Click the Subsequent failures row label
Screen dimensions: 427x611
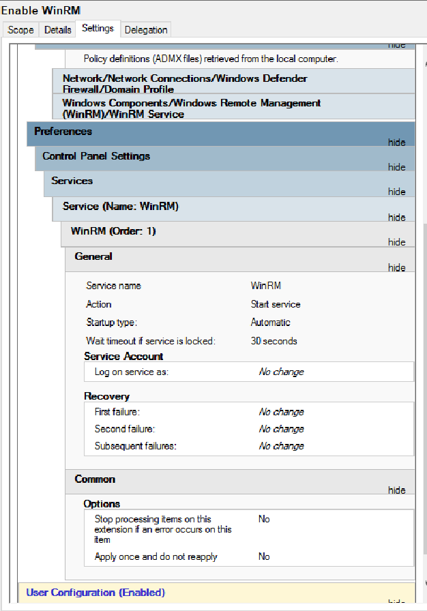click(x=135, y=446)
